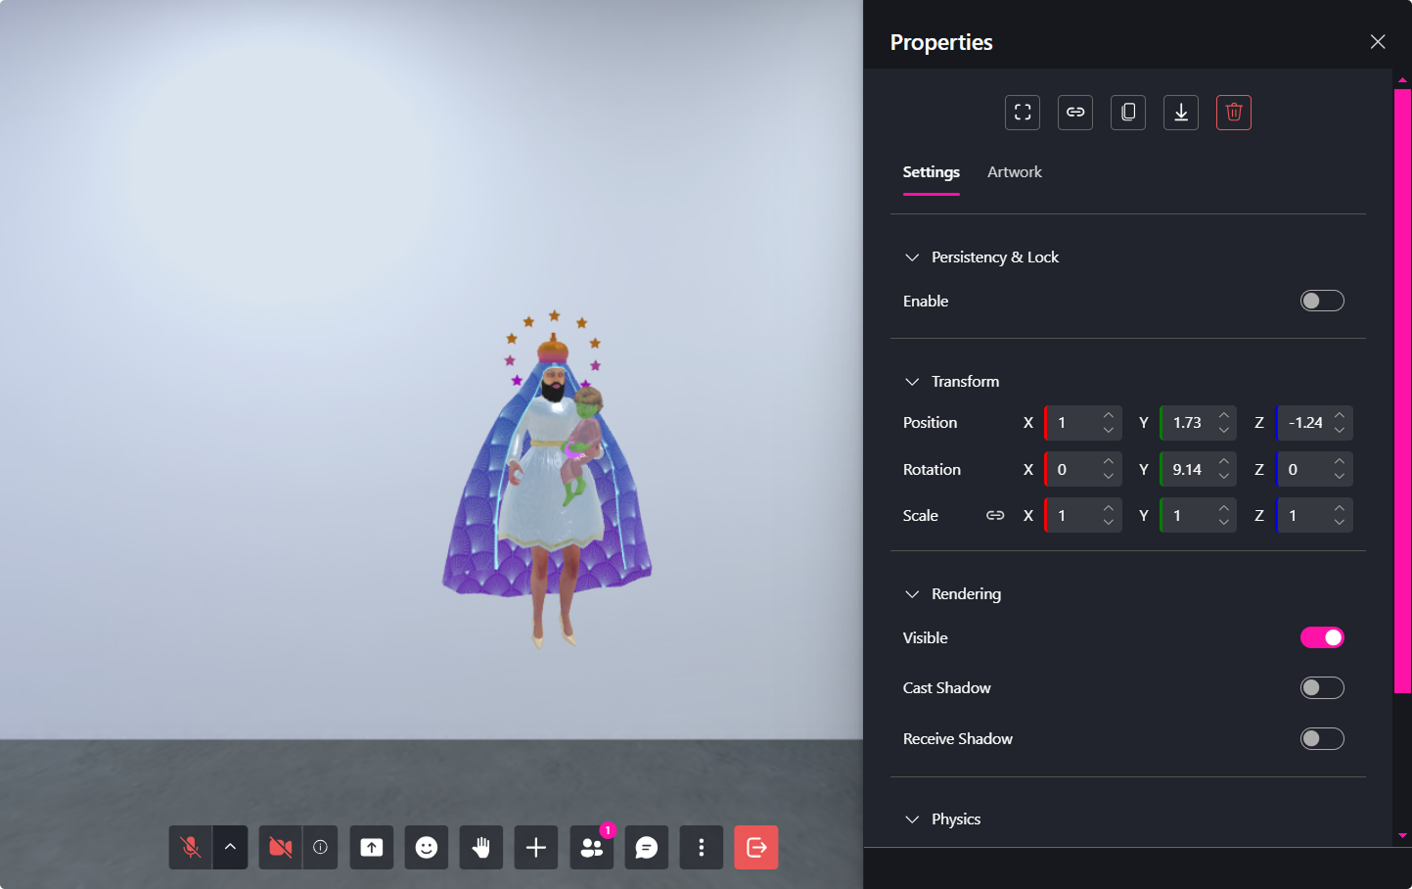
Task: Collapse the Transform section
Action: tap(912, 382)
